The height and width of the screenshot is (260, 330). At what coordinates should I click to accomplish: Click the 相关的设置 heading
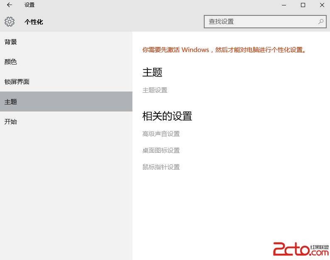167,116
